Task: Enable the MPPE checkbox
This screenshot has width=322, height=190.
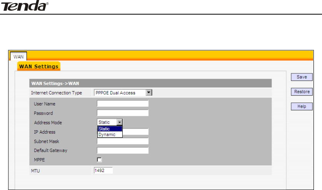Action: point(99,160)
